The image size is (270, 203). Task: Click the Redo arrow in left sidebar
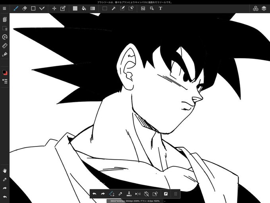tap(5, 188)
